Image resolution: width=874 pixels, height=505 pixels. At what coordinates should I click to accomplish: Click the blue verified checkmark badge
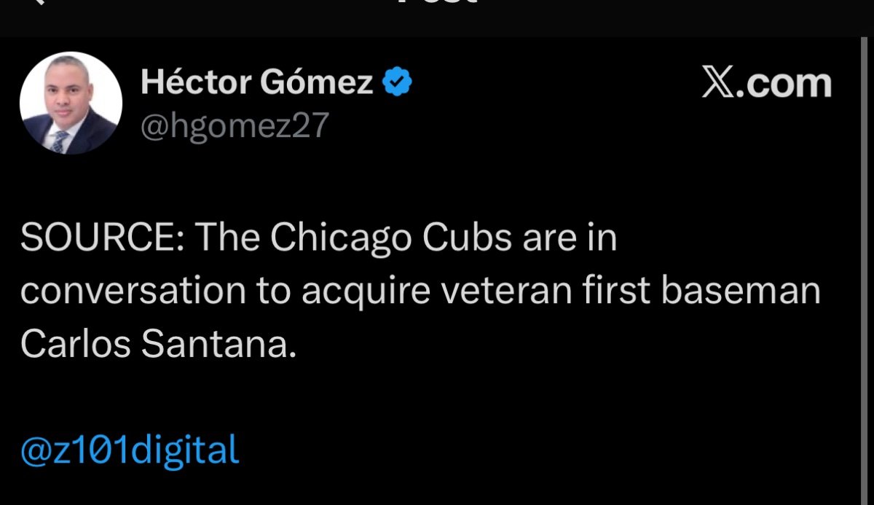point(398,82)
